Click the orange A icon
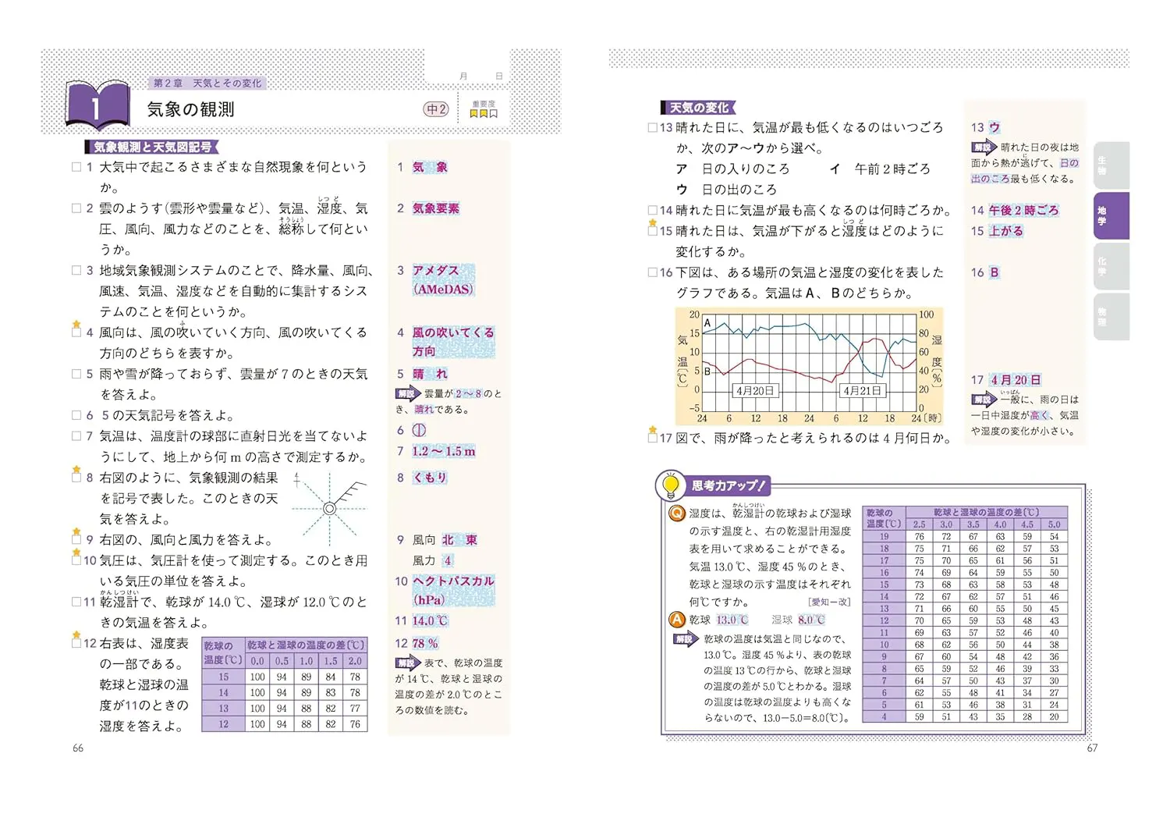 click(x=677, y=620)
